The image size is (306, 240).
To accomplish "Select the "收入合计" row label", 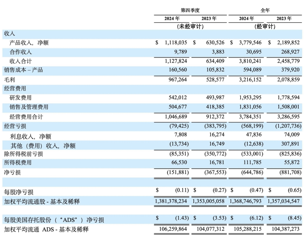I will 20,61.
